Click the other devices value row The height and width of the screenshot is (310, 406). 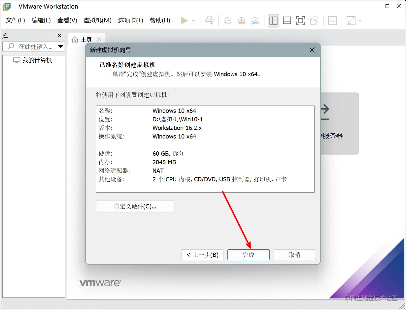coord(220,179)
